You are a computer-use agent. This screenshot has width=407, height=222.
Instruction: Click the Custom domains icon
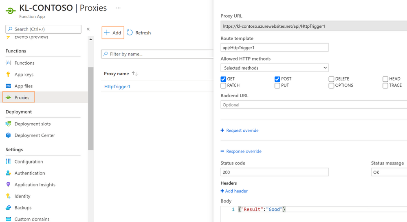(x=8, y=219)
